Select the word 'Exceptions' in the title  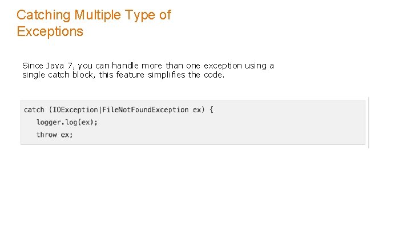[x=50, y=31]
